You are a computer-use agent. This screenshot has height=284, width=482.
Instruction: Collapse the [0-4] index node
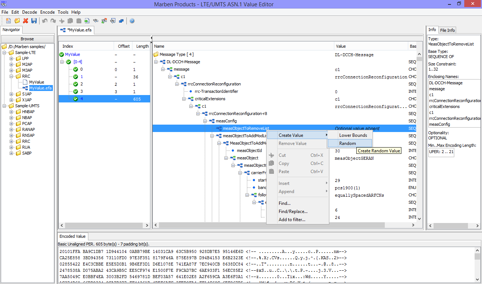pos(61,62)
